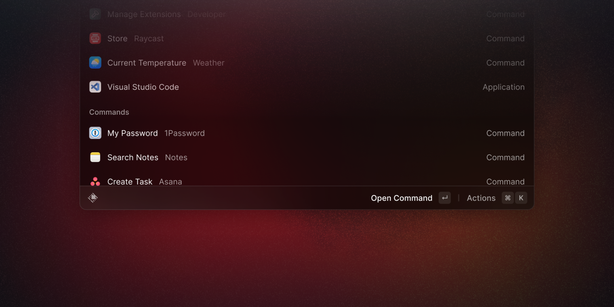Pick the Search Notes command
Screen dimensions: 614x307
(x=307, y=157)
